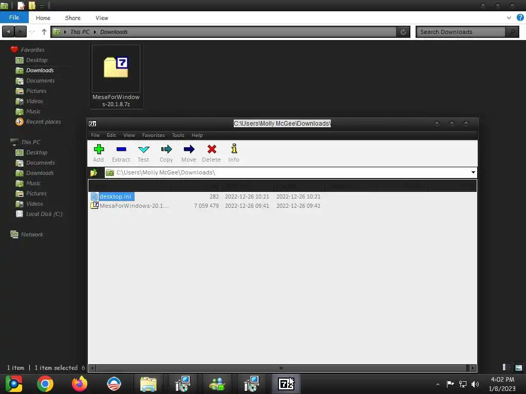Click the Extract icon in 7-Zip
This screenshot has height=394, width=526.
(x=121, y=153)
